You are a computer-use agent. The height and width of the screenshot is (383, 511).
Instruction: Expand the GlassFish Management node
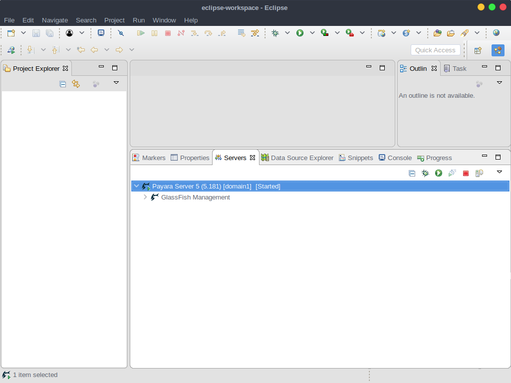click(x=145, y=197)
